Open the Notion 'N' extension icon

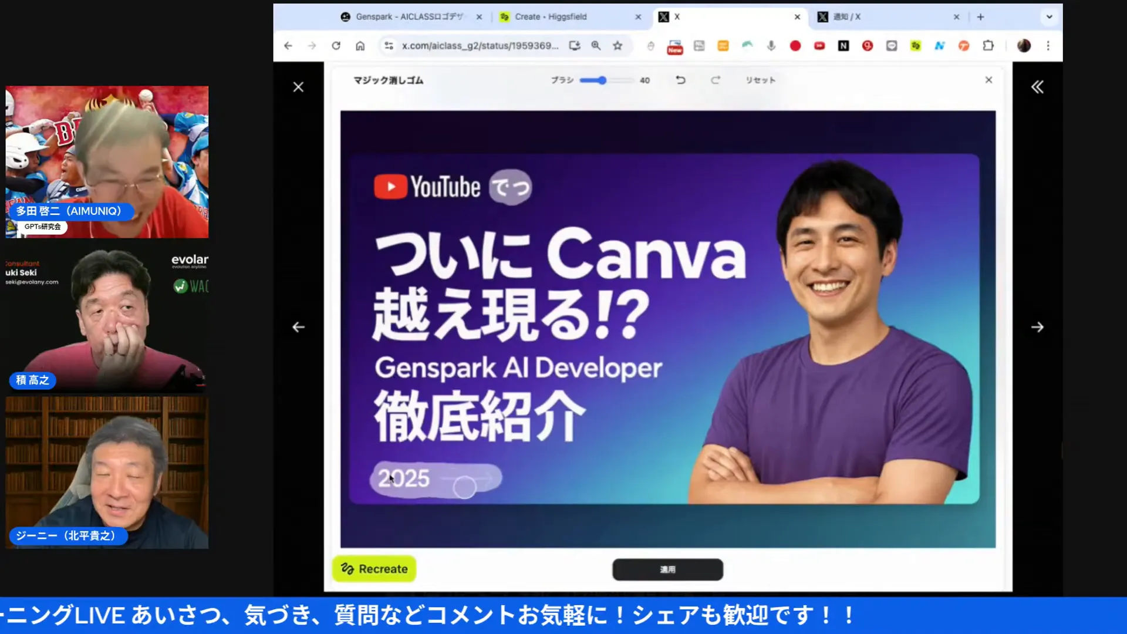point(843,46)
